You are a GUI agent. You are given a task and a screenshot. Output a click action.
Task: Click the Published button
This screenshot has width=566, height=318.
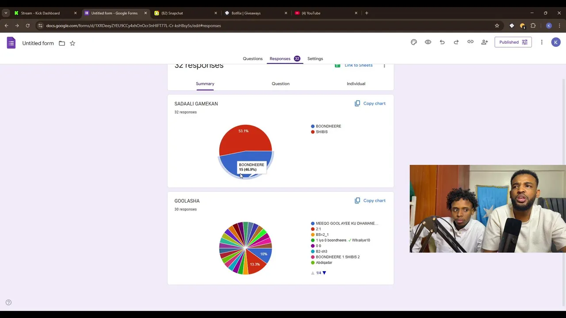coord(513,42)
